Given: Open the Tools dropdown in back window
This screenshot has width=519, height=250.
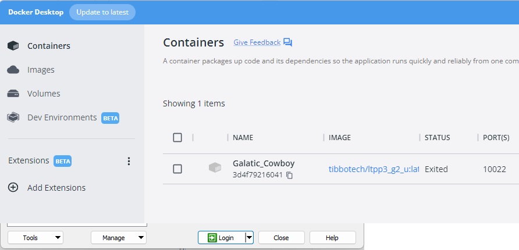Looking at the screenshot, I should click(x=35, y=237).
